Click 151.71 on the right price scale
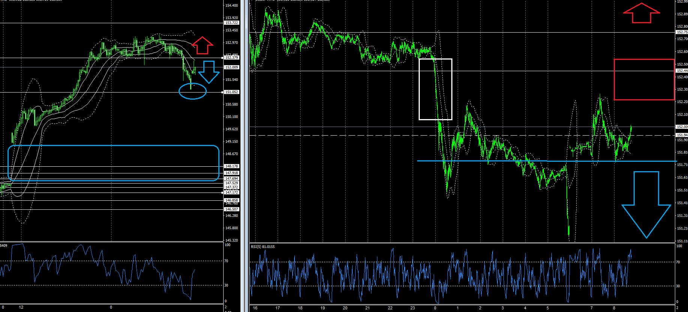 coord(682,165)
